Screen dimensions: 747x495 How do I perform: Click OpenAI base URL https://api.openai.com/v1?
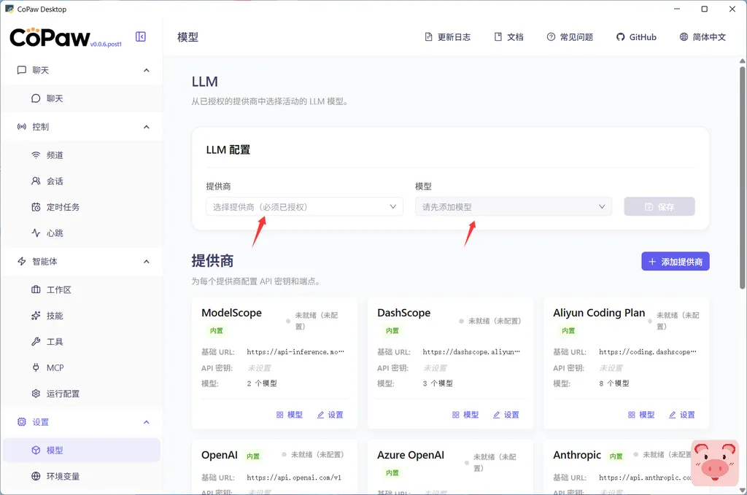294,478
